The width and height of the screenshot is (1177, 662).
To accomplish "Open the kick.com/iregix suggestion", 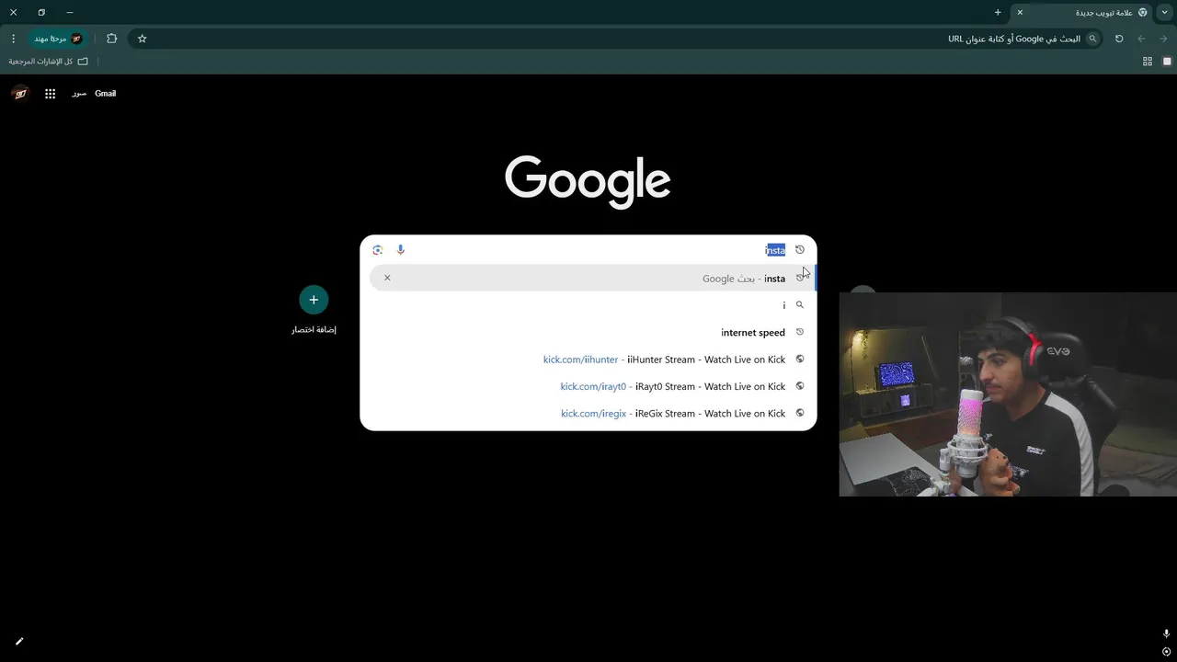I will (588, 413).
